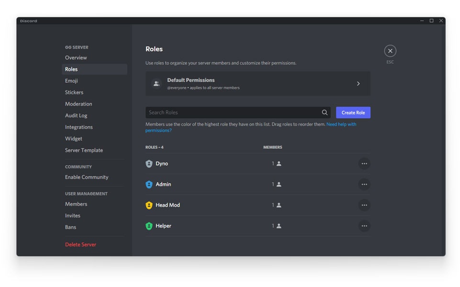This screenshot has width=460, height=287.
Task: Click the everyone group icon in Default Permissions
Action: (x=157, y=84)
